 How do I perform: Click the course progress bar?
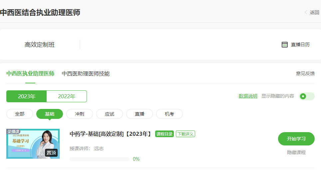tap(99, 159)
